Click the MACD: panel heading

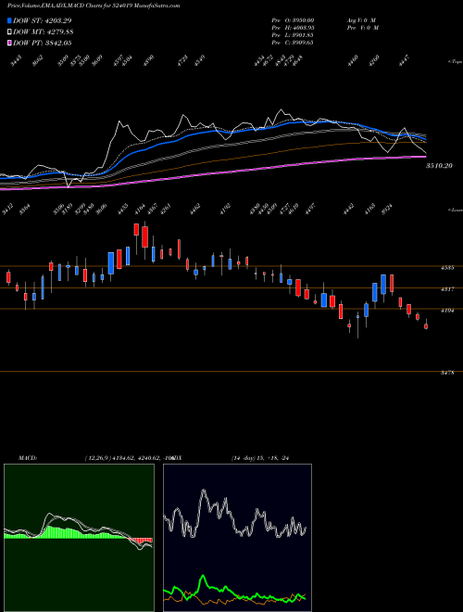28,458
